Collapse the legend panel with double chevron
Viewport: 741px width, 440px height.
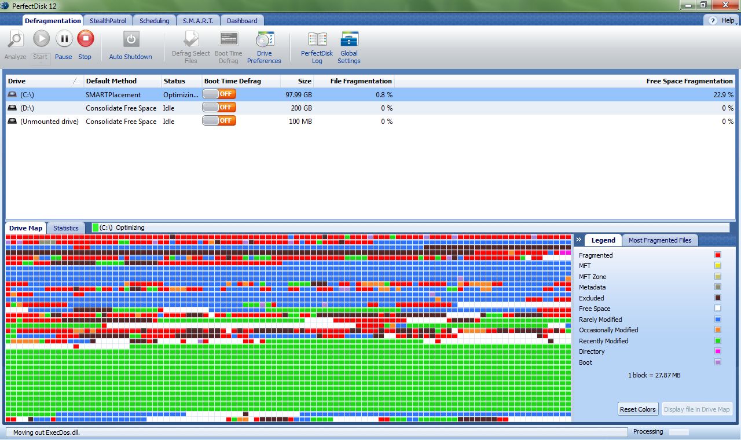(578, 240)
